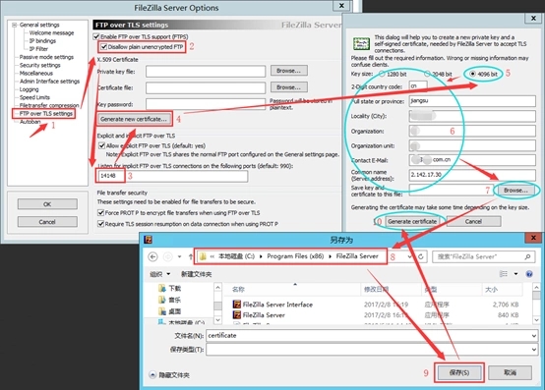
Task: Collapse the General settings tree node
Action: 14,25
